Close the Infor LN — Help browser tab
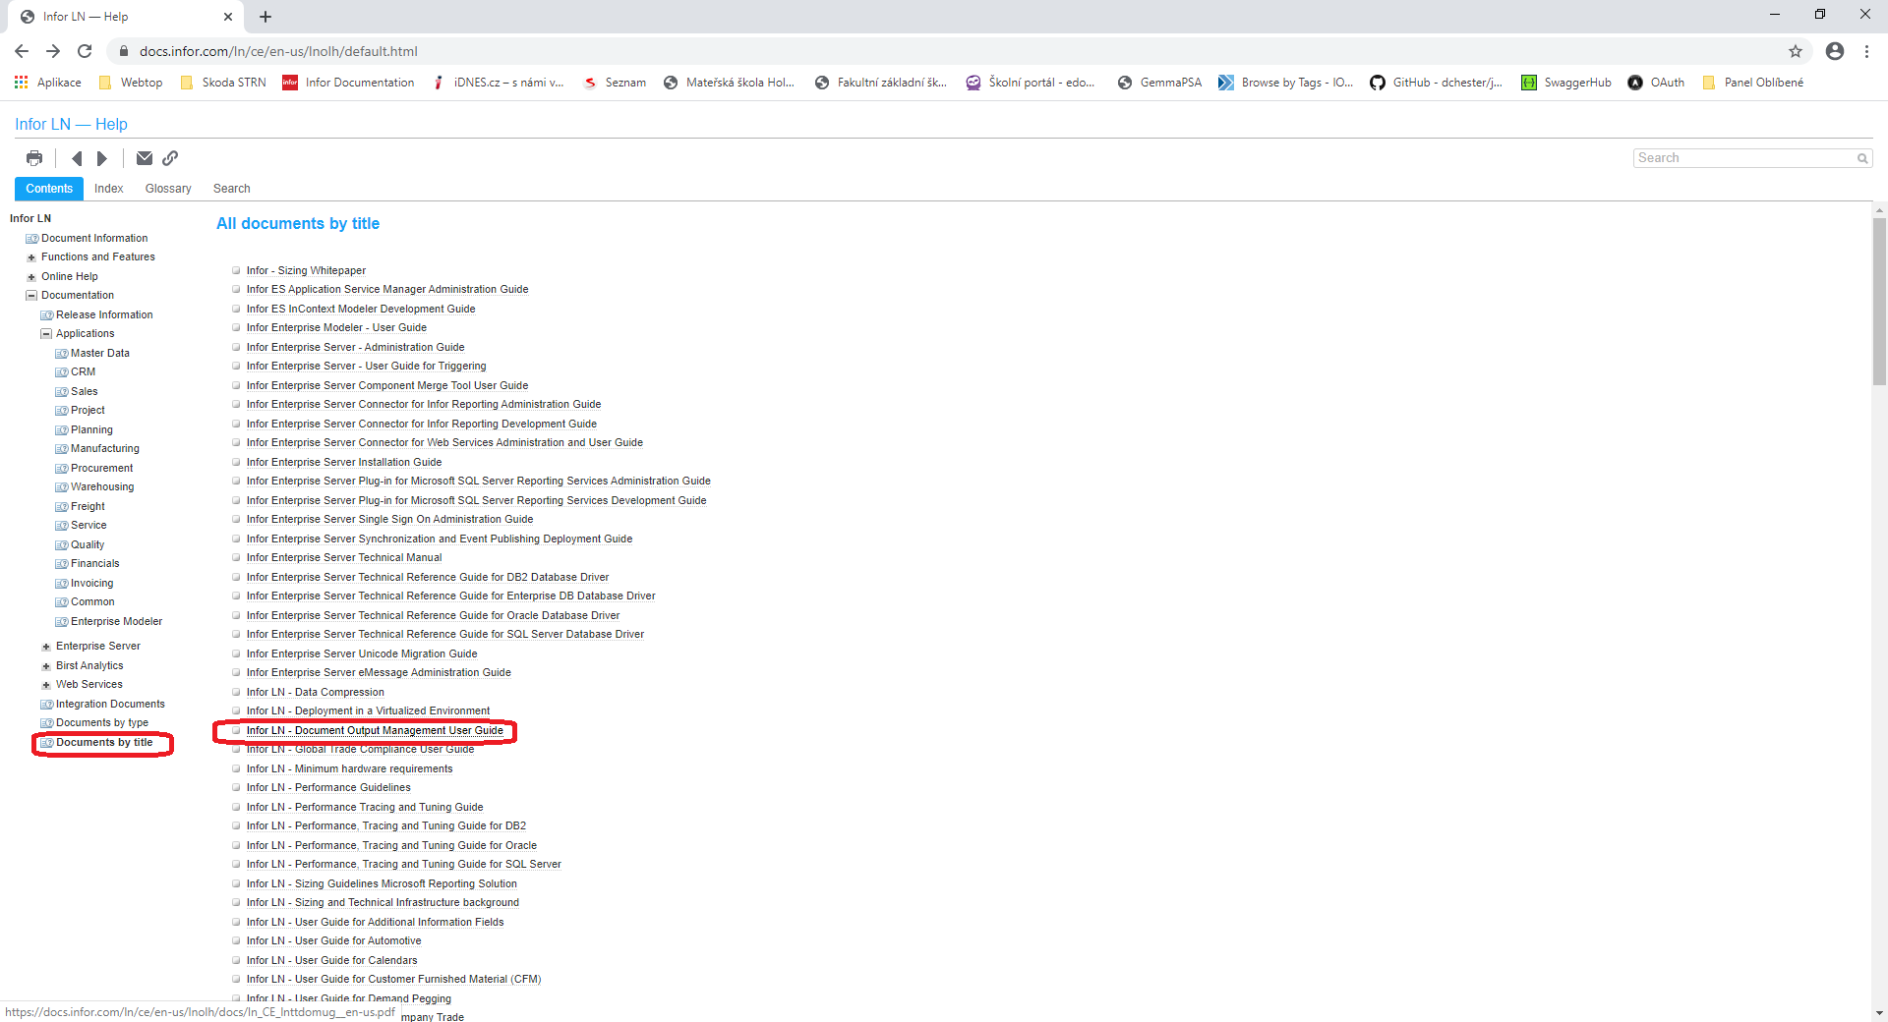Viewport: 1888px width, 1022px height. [228, 17]
